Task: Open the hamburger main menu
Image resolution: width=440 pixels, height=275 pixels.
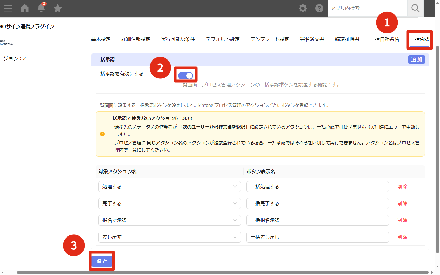Action: point(8,8)
